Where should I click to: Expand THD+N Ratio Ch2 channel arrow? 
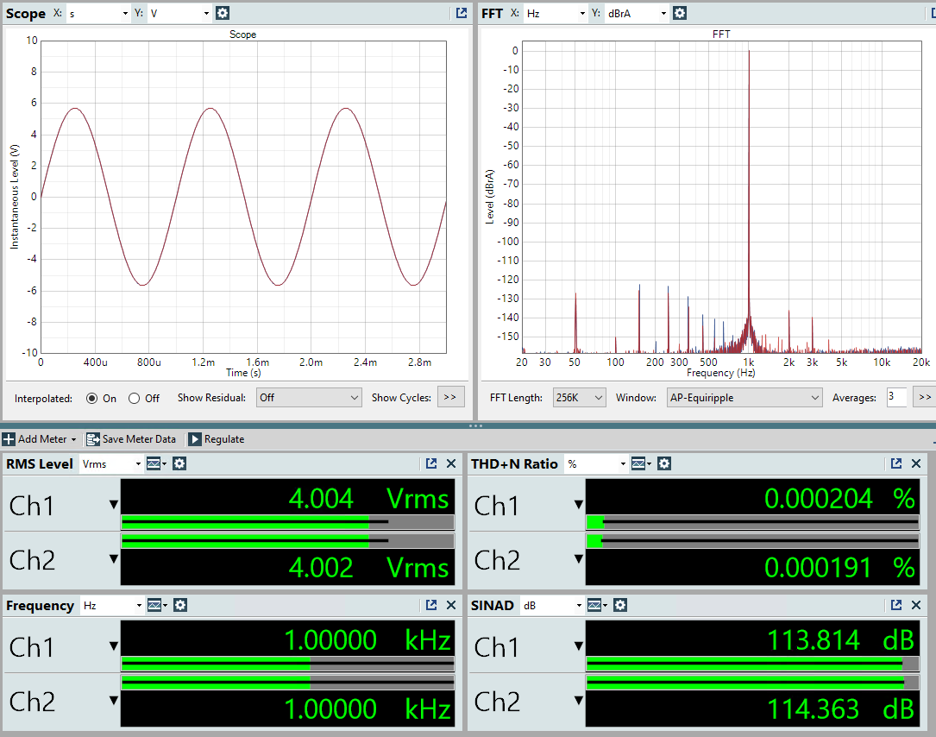coord(579,559)
